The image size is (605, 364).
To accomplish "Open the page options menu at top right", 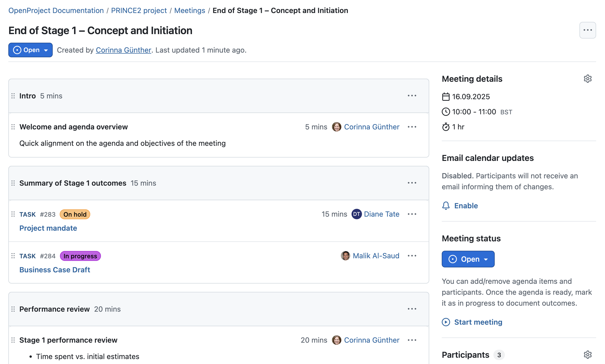I will [x=587, y=30].
